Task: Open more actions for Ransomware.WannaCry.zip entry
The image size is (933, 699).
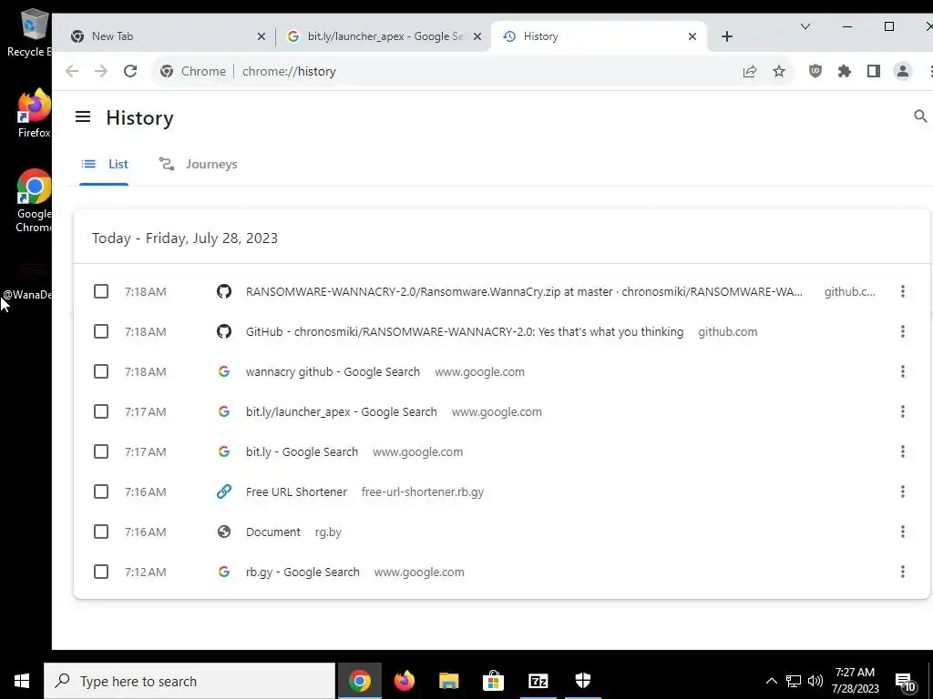Action: coord(903,291)
